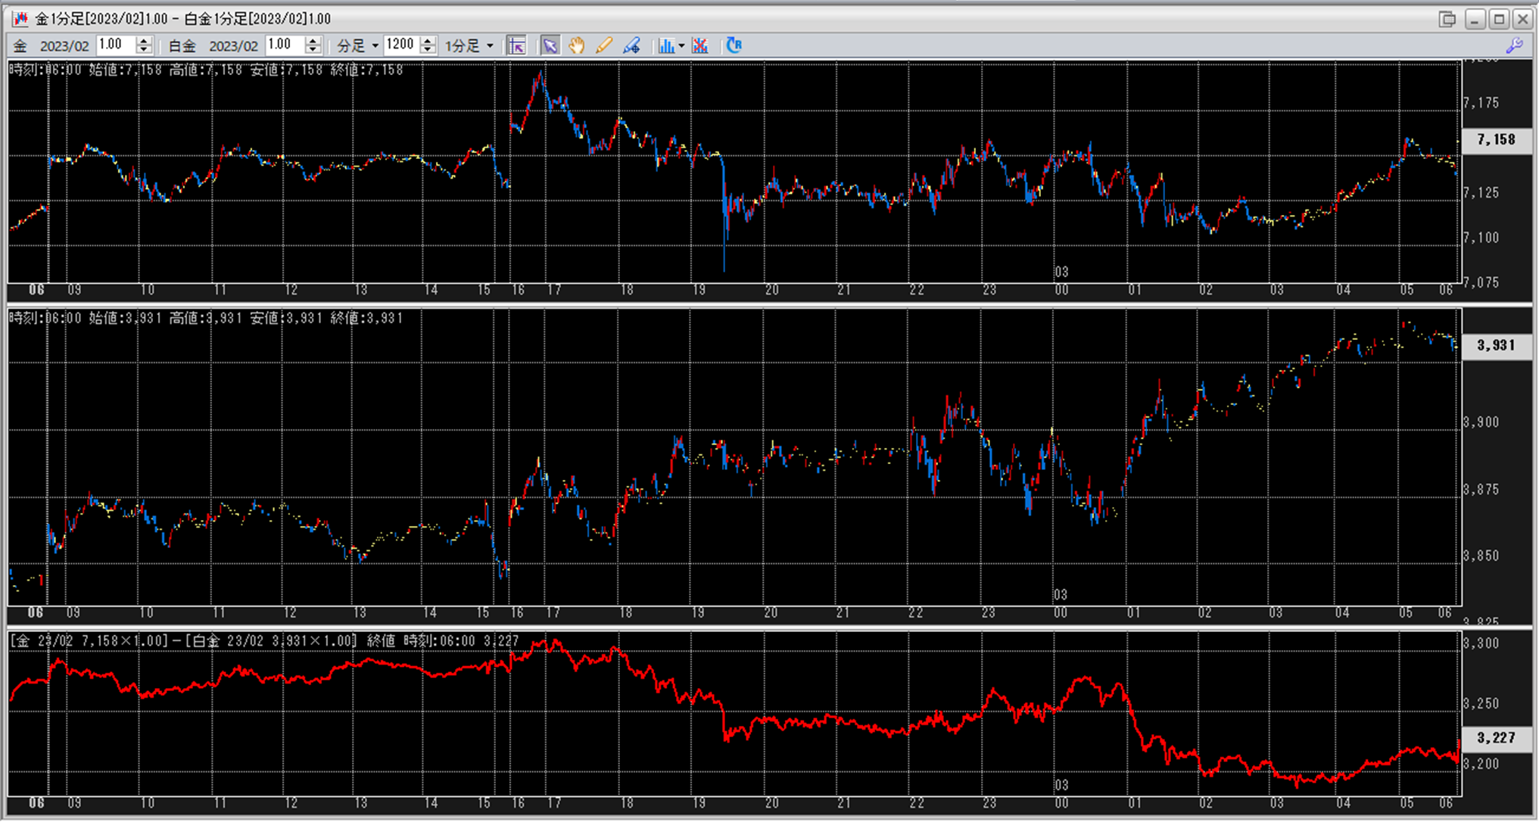Open the wrench settings icon
1539x822 pixels.
[1514, 45]
